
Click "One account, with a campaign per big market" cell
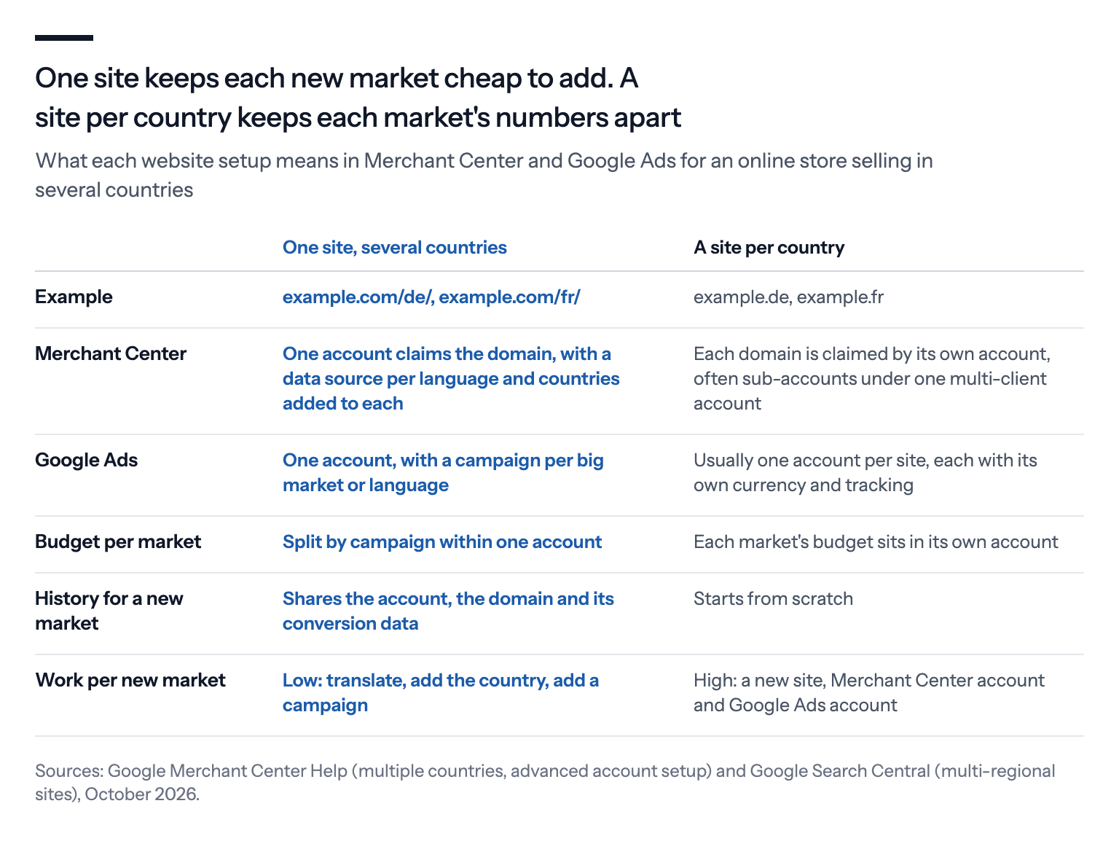[x=443, y=472]
